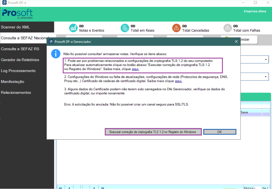This screenshot has height=189, width=272.
Task: Follow the 'aqui' link in item 1
Action: tap(136, 69)
